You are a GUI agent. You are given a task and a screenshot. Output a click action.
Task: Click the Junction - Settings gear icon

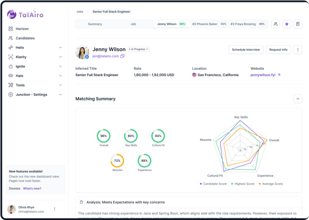click(10, 95)
